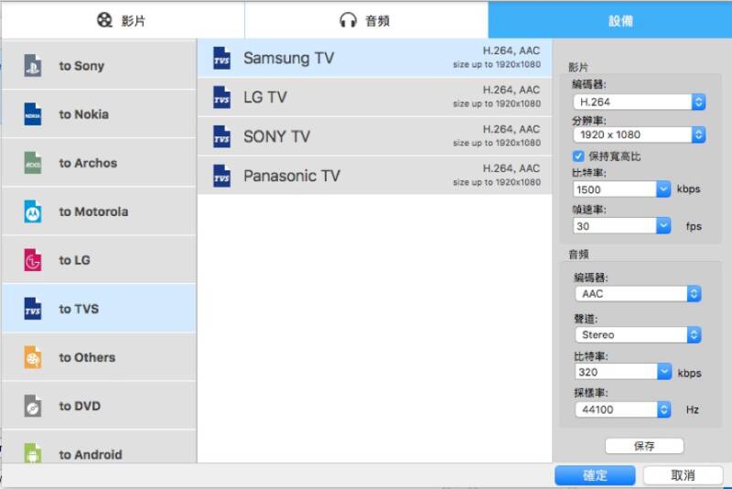Select to Others in the sidebar
Viewport: 732px width, 489px height.
[99, 357]
